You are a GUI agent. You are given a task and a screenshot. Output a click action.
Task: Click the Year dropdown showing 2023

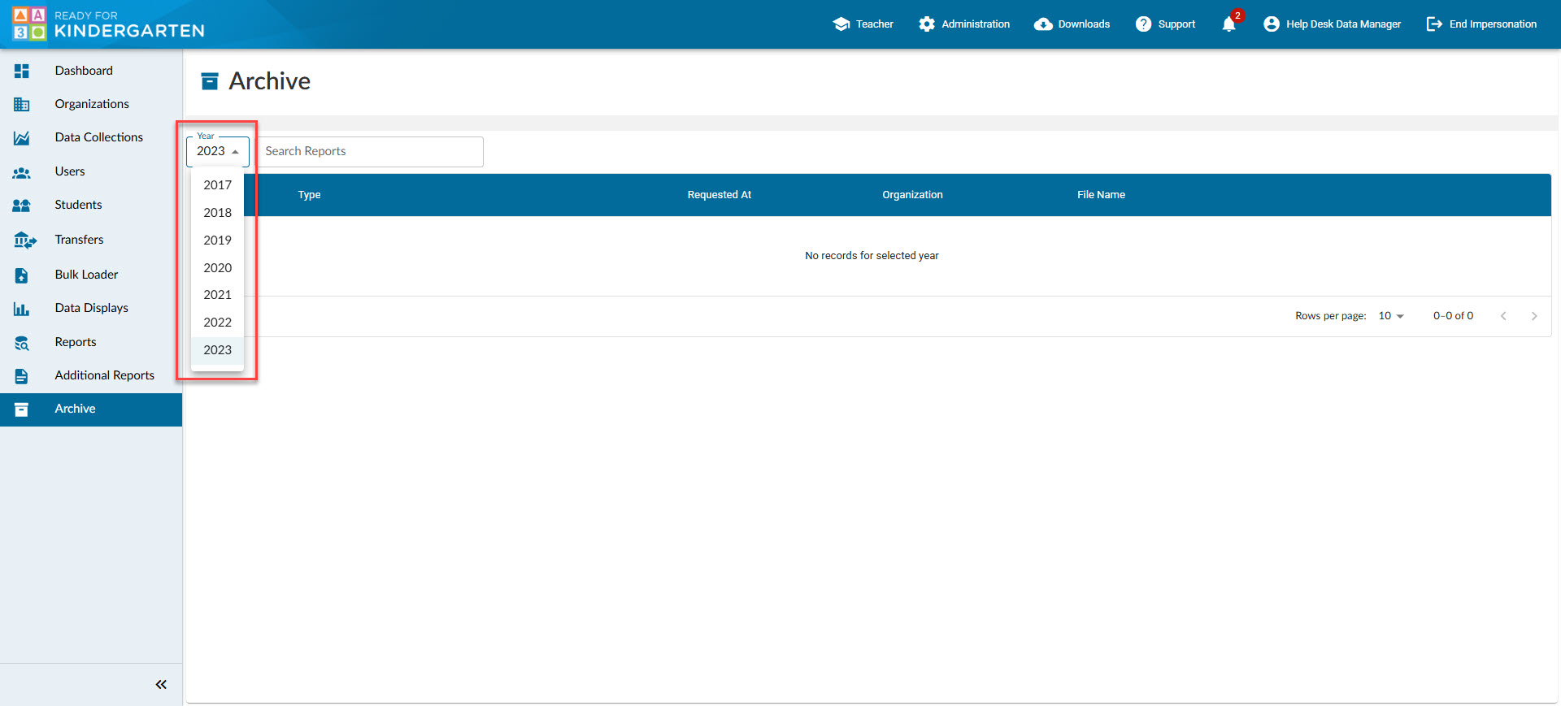pyautogui.click(x=218, y=151)
